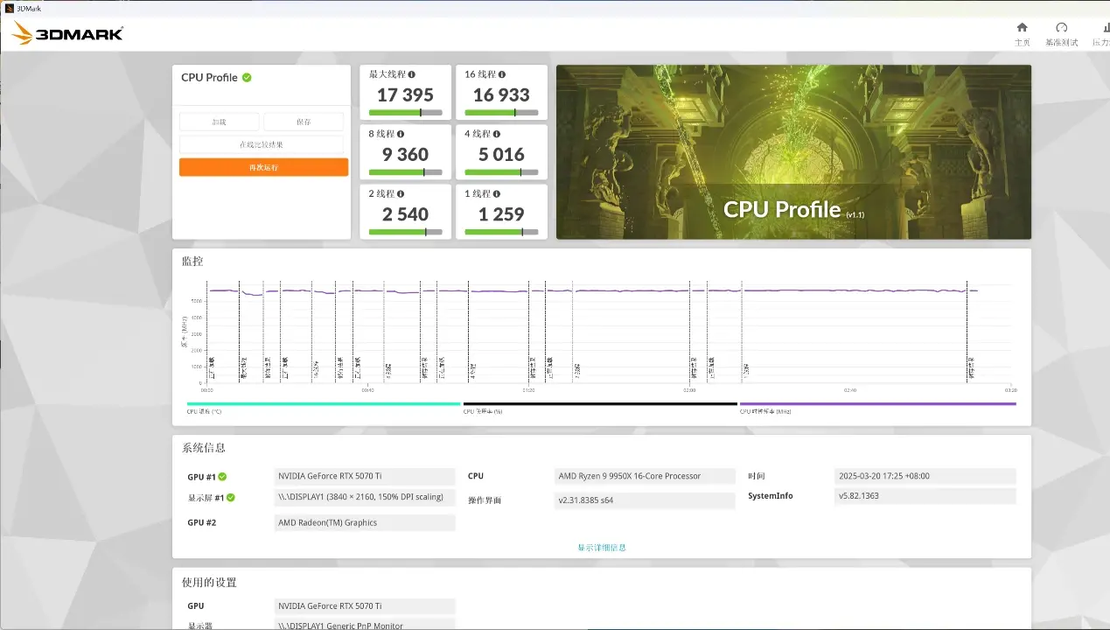Click the 加载 load button

[220, 122]
